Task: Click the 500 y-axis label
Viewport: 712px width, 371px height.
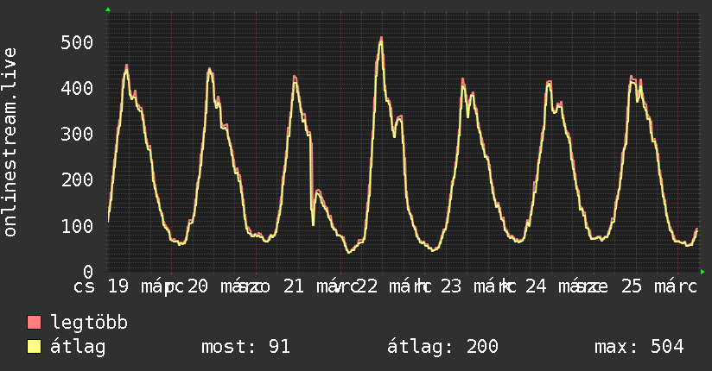Action: point(77,42)
